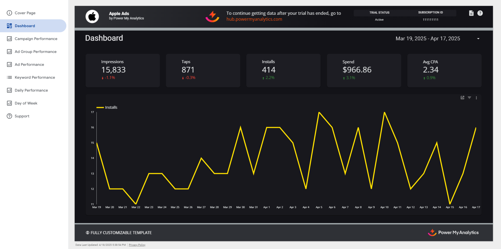Click the Power My Analytics footer logo

[x=453, y=233]
